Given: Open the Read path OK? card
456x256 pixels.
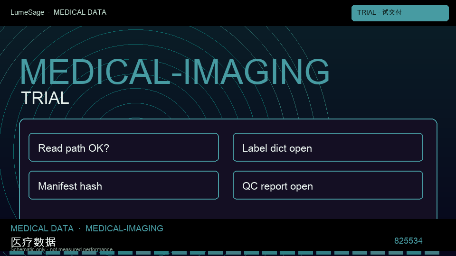Looking at the screenshot, I should point(123,147).
